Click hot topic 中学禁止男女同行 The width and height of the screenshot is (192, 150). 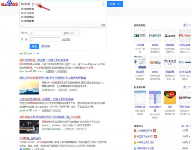coord(145,142)
